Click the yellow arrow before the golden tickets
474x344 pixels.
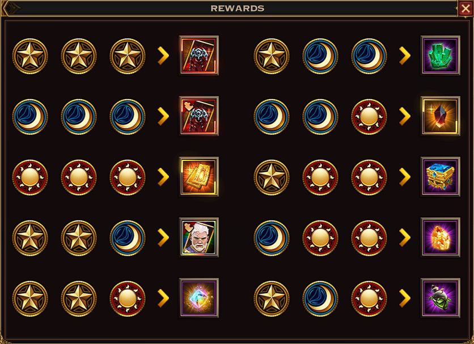163,177
